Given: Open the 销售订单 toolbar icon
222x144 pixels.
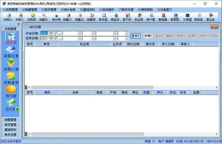Looking at the screenshot, I should coord(68,17).
